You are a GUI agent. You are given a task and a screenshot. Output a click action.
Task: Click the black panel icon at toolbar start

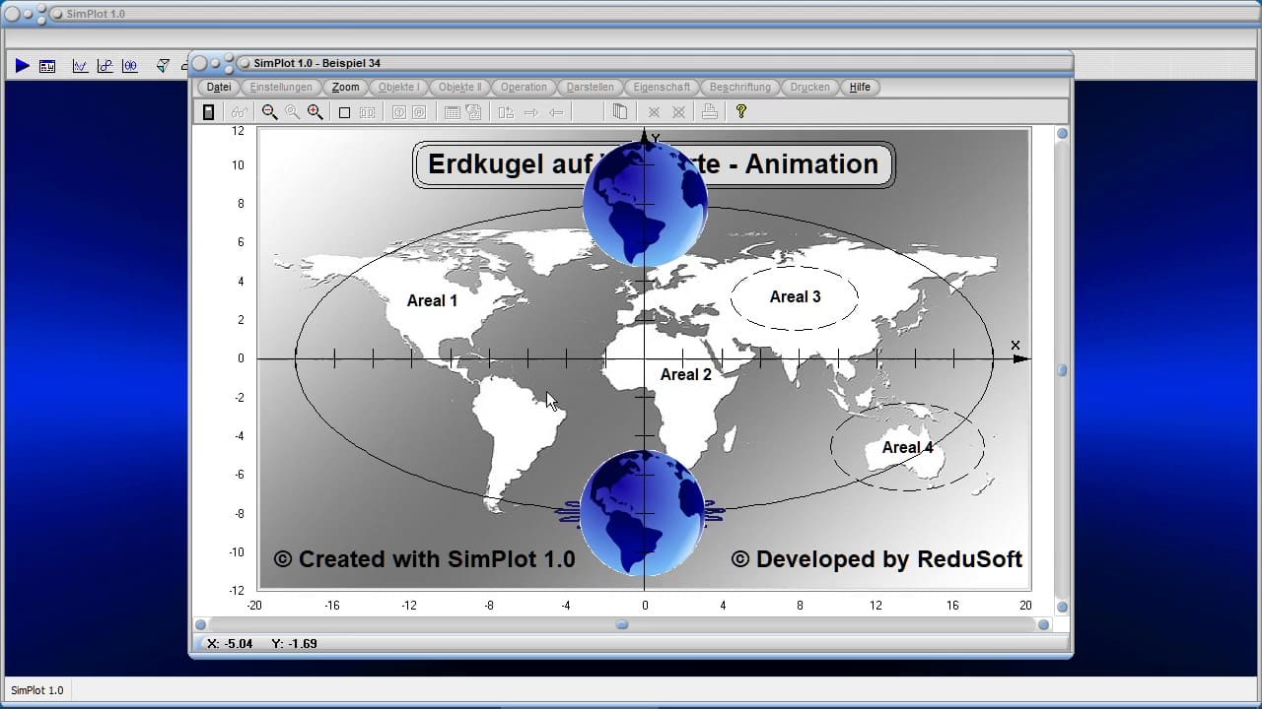coord(208,112)
